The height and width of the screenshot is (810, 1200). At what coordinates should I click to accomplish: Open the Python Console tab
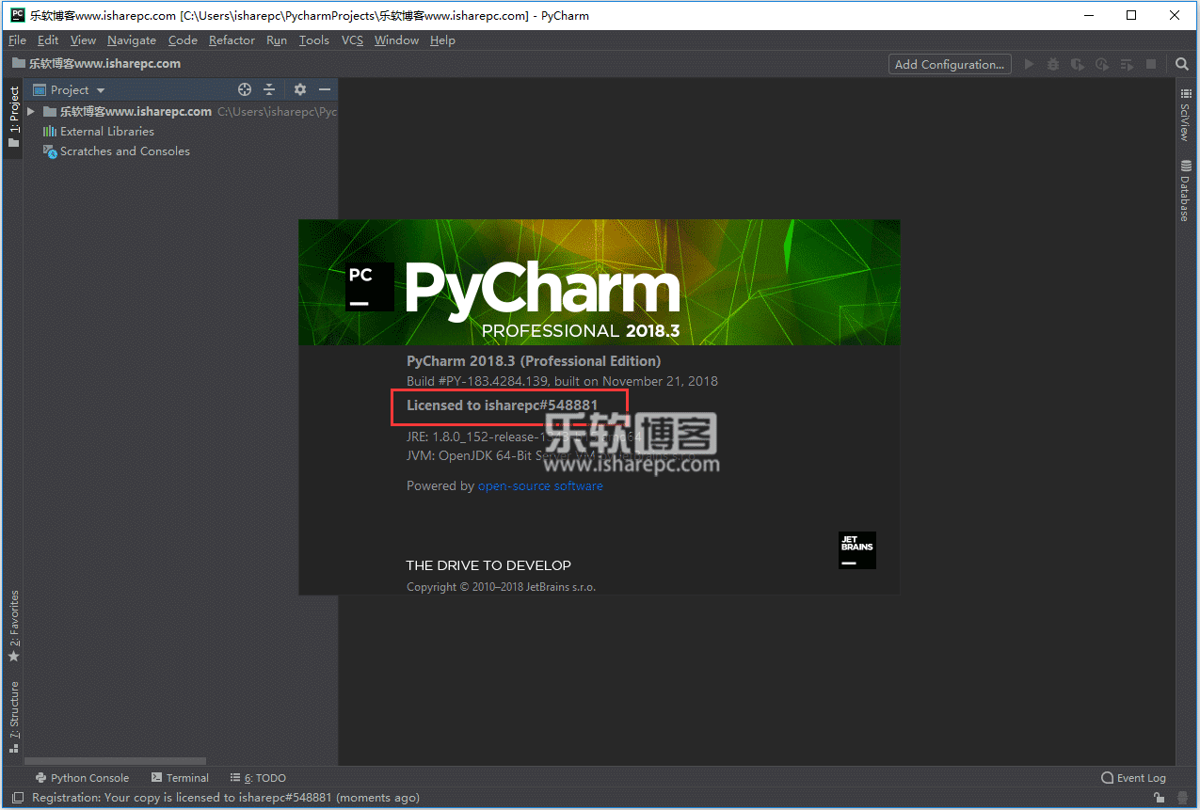point(82,778)
